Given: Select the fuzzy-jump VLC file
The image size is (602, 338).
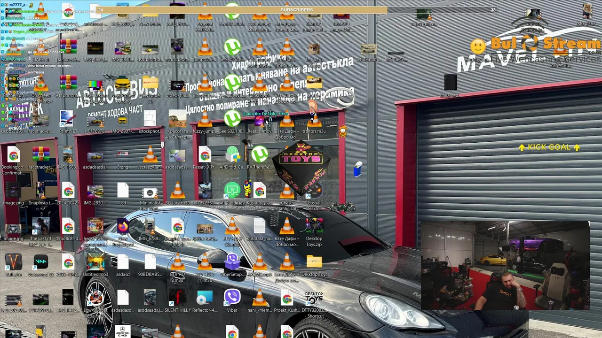Looking at the screenshot, I should 205,122.
